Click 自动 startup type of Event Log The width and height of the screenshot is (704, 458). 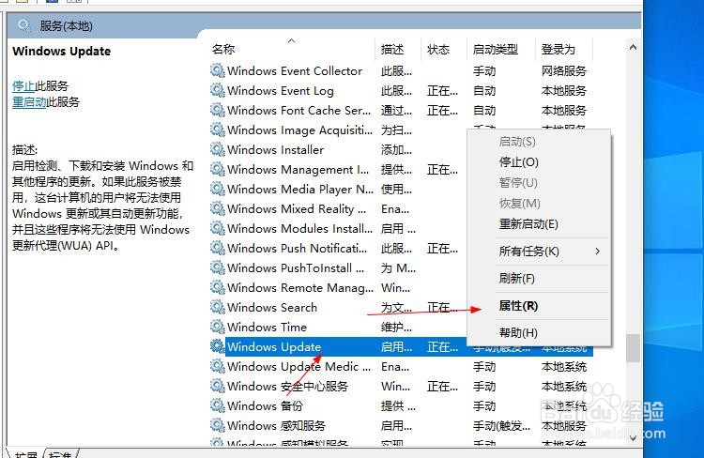[x=484, y=91]
